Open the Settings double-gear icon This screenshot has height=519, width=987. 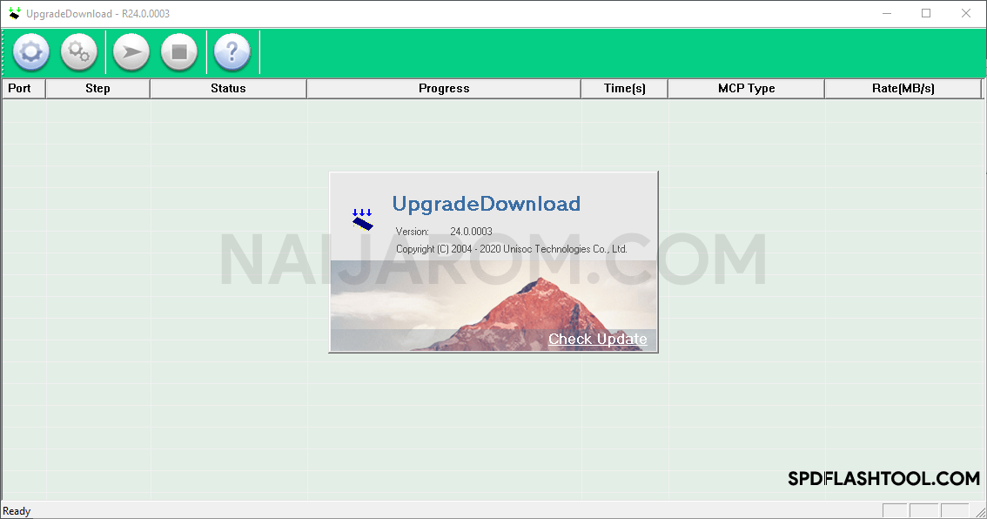(x=78, y=51)
